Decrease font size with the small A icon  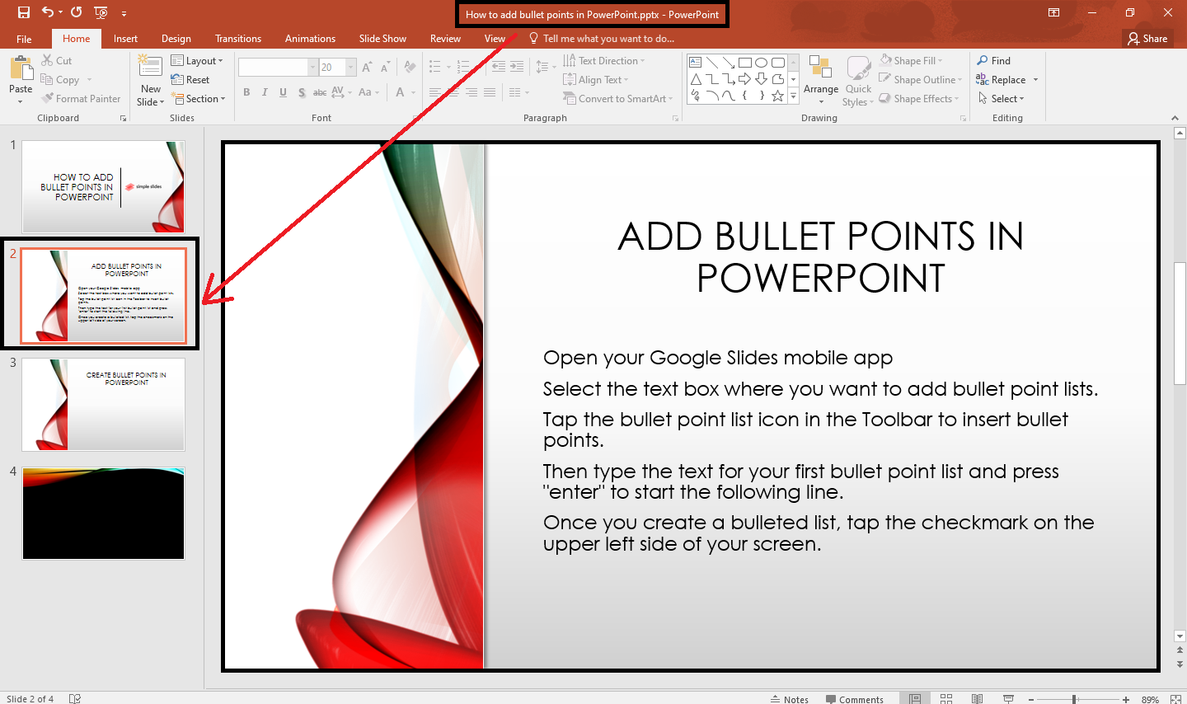pyautogui.click(x=385, y=68)
